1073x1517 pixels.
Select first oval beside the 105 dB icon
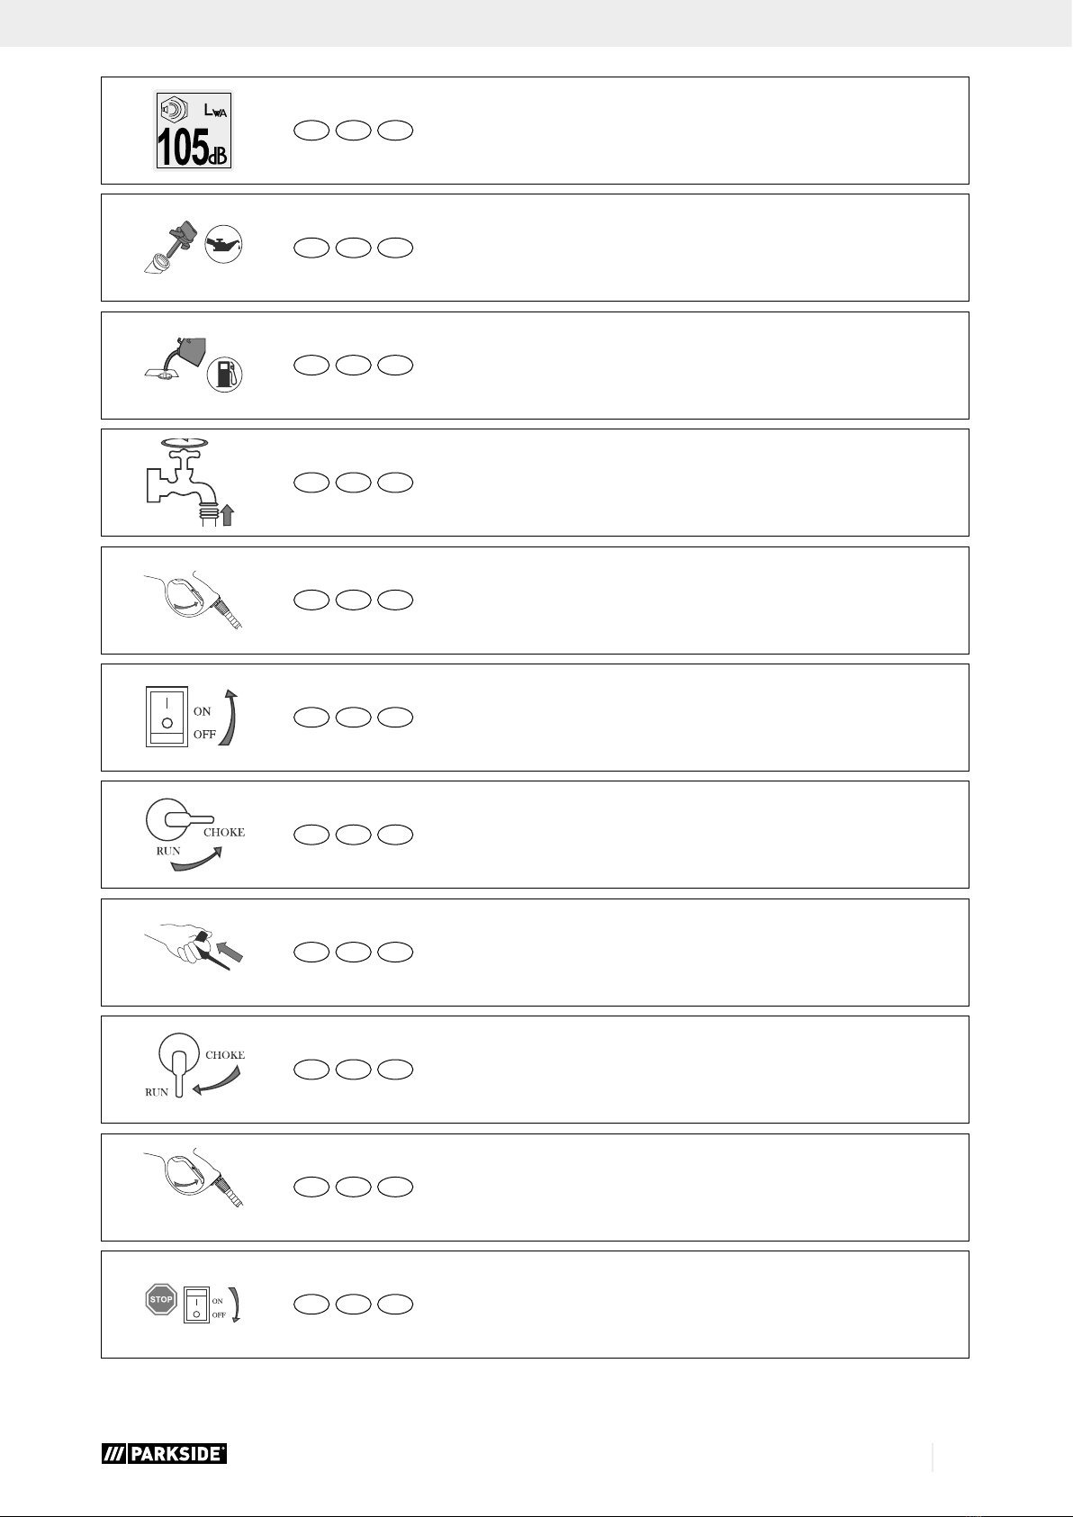tap(311, 131)
